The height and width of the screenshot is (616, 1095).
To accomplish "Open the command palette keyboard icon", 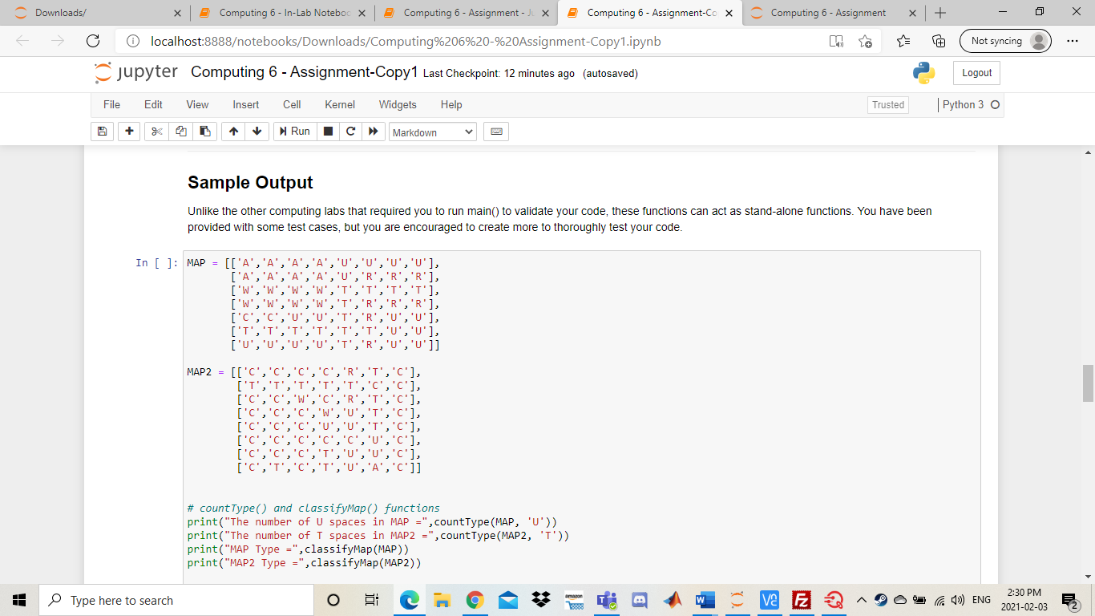I will [496, 132].
